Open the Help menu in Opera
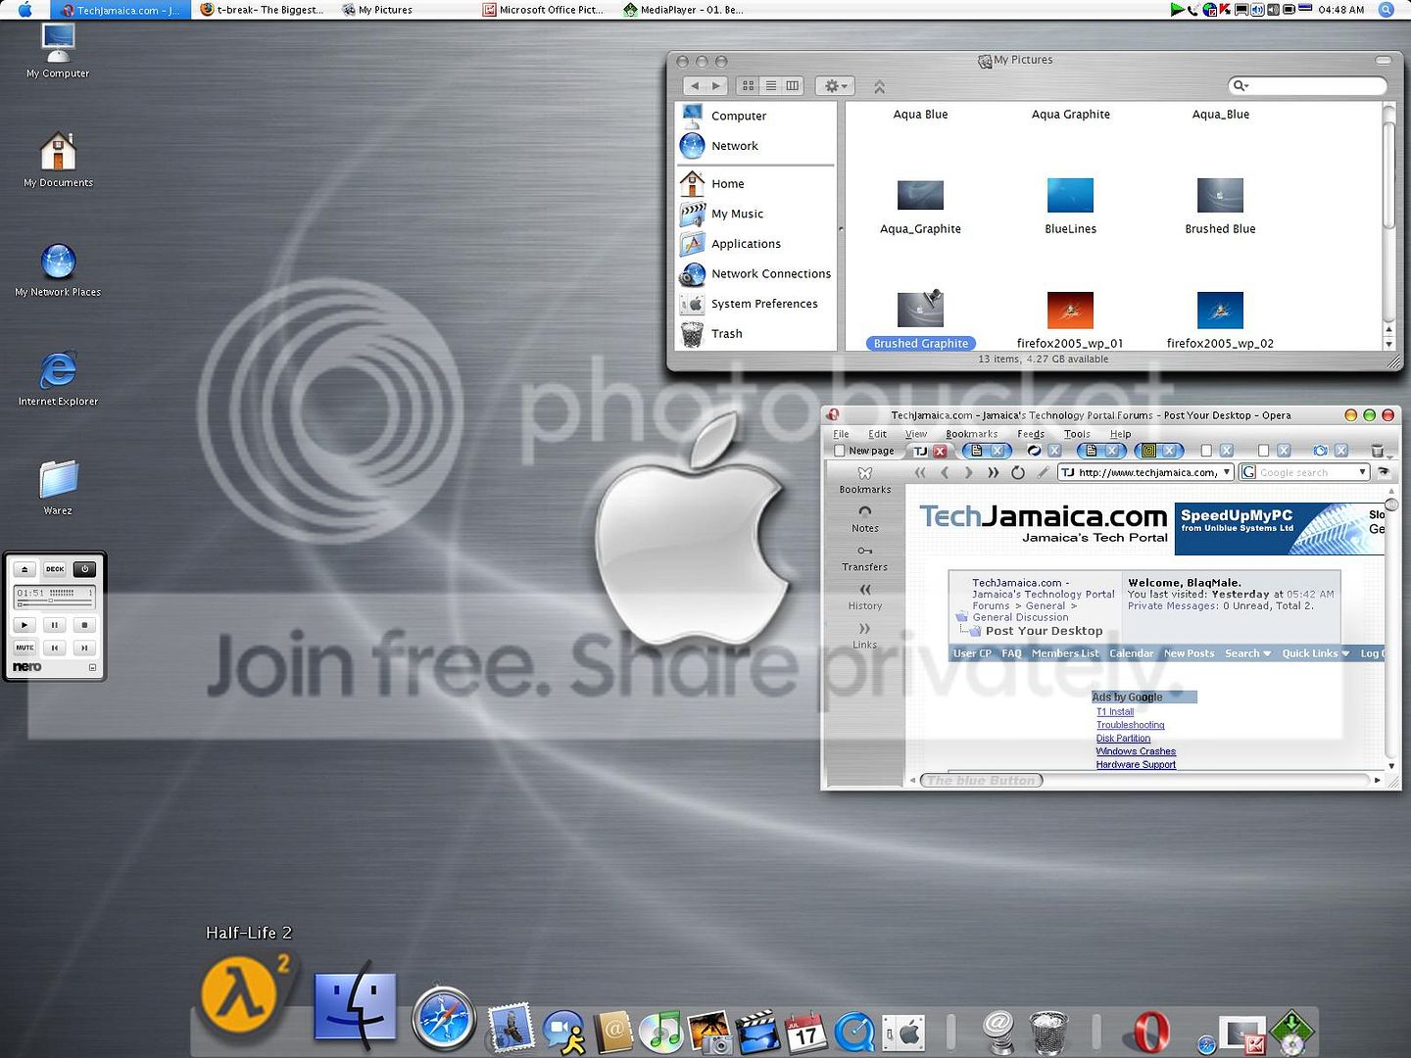The image size is (1411, 1058). [x=1120, y=434]
